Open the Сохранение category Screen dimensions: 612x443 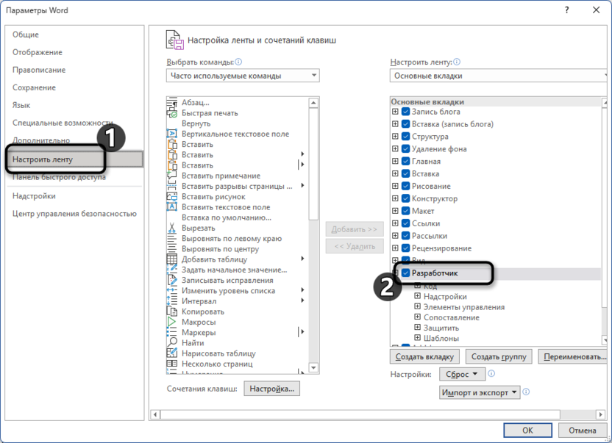(x=74, y=87)
